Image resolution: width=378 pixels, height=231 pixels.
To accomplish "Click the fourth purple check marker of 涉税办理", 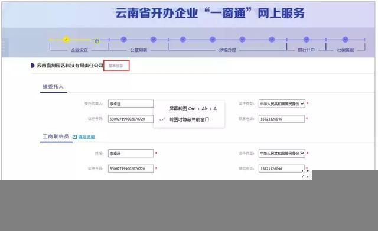I will click(x=272, y=40).
